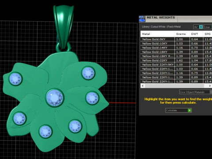Viewport: 212px width, 159px height.
Task: Click the green arrow beside Calculate
Action: click(189, 110)
